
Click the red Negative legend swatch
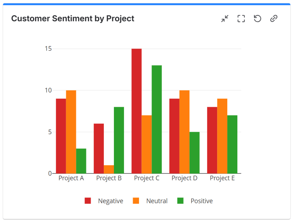coord(88,201)
